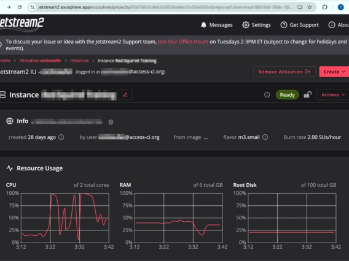Open site information icon in address bar
This screenshot has width=349, height=261.
click(33, 7)
